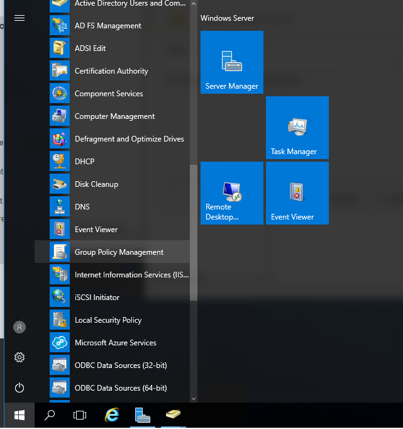
Task: Click the app list scroll down arrow
Action: (x=194, y=398)
